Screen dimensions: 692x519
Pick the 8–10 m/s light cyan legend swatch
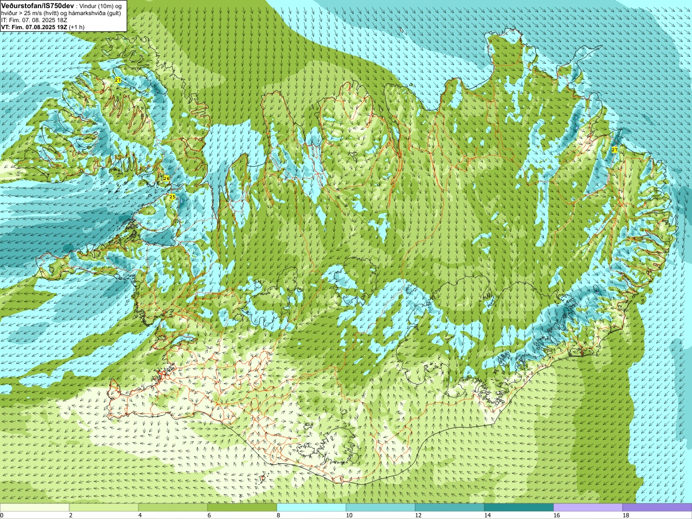(x=311, y=508)
